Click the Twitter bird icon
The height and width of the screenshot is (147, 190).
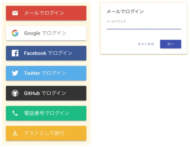pos(15,73)
